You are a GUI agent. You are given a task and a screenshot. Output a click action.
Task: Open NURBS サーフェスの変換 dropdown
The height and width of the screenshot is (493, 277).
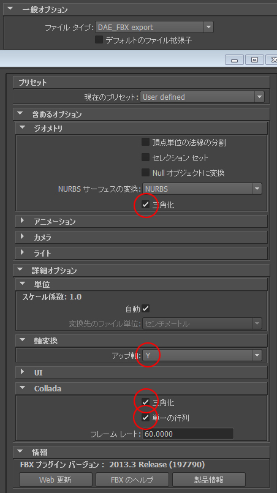point(202,189)
